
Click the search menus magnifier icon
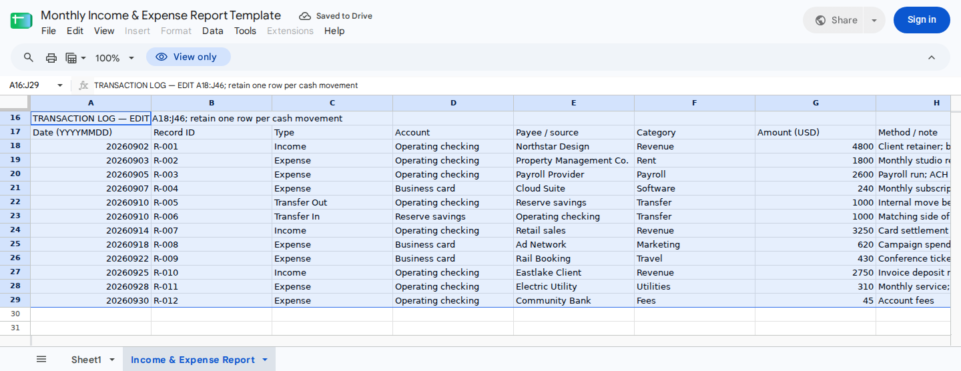pos(29,57)
